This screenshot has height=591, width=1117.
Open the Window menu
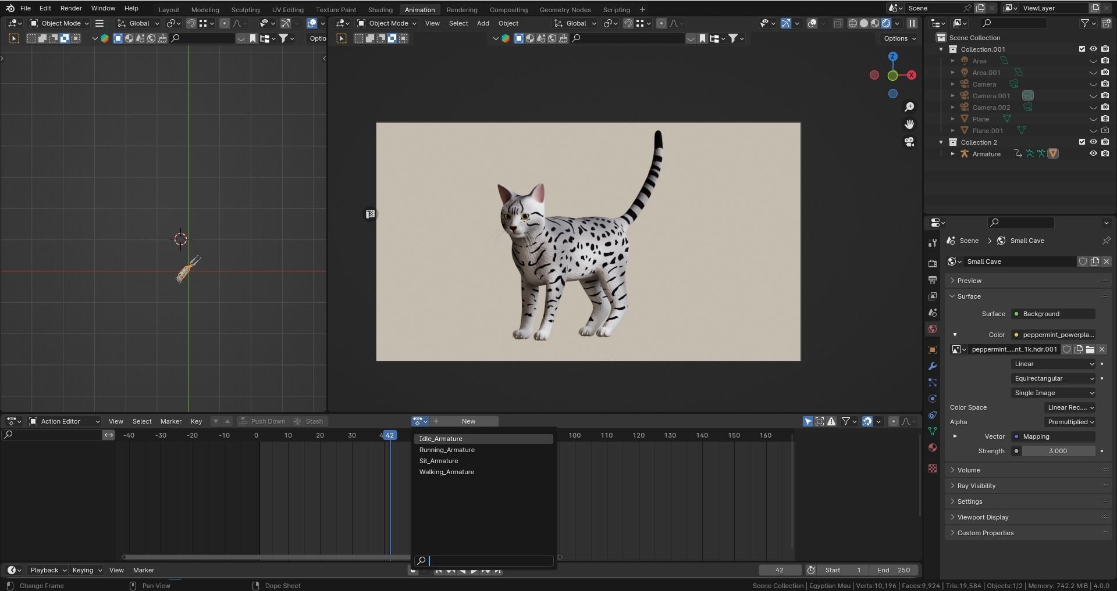coord(103,8)
